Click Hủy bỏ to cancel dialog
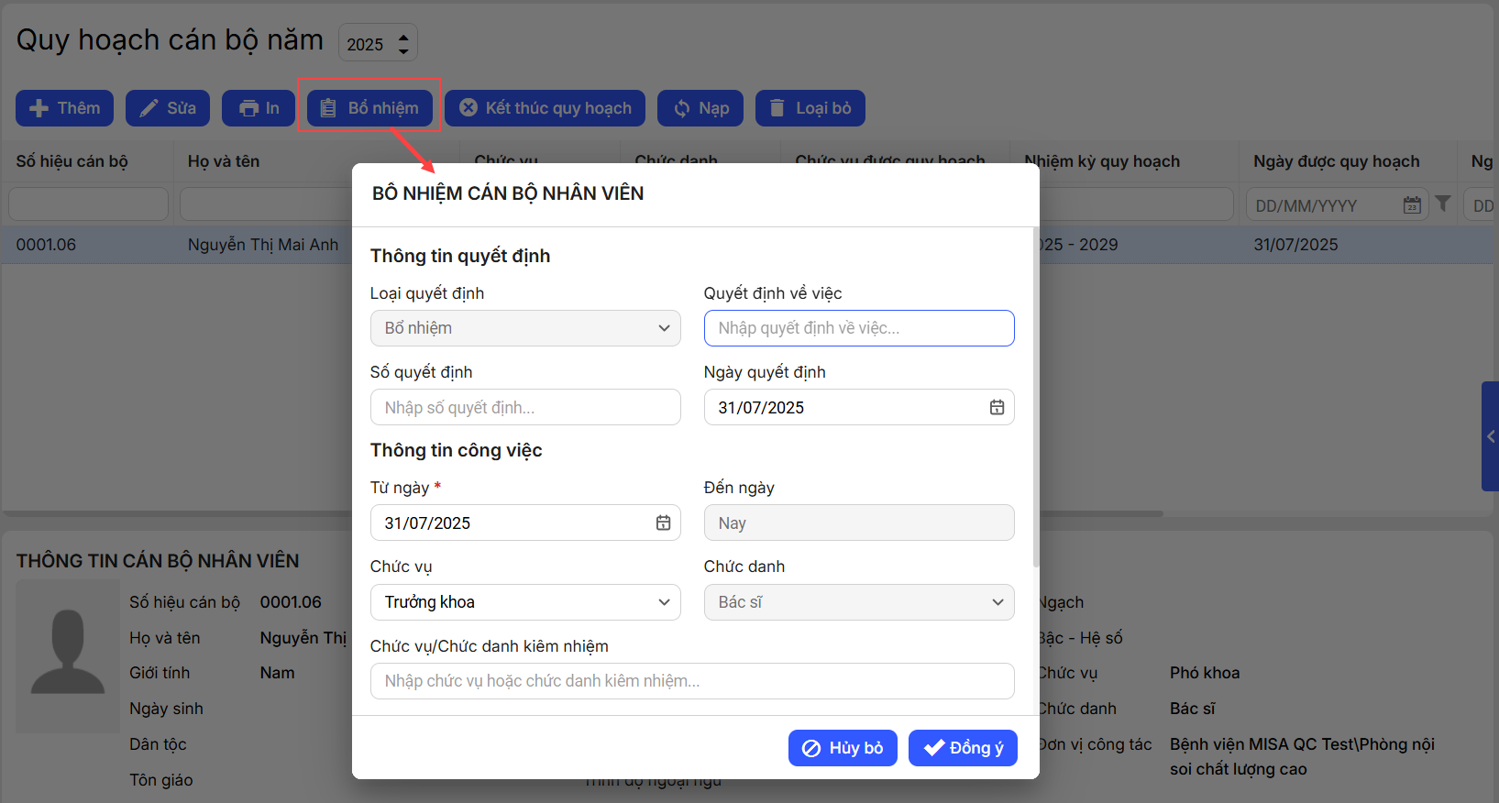 [843, 748]
